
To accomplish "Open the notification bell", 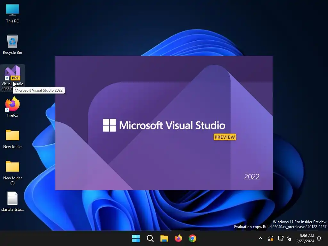I will tap(319, 238).
